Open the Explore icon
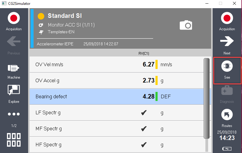The width and height of the screenshot is (242, 153). (14, 90)
